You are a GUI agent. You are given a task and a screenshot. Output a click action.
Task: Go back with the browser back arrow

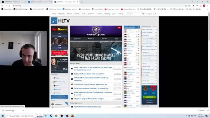[x=2, y=6]
